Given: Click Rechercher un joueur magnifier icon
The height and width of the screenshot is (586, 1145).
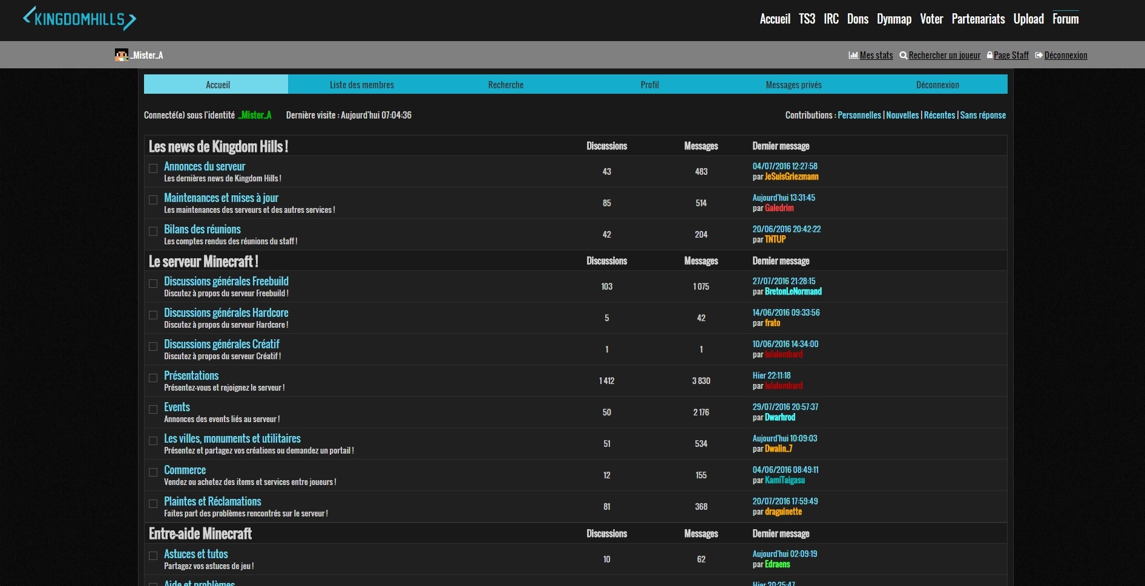Looking at the screenshot, I should tap(903, 55).
